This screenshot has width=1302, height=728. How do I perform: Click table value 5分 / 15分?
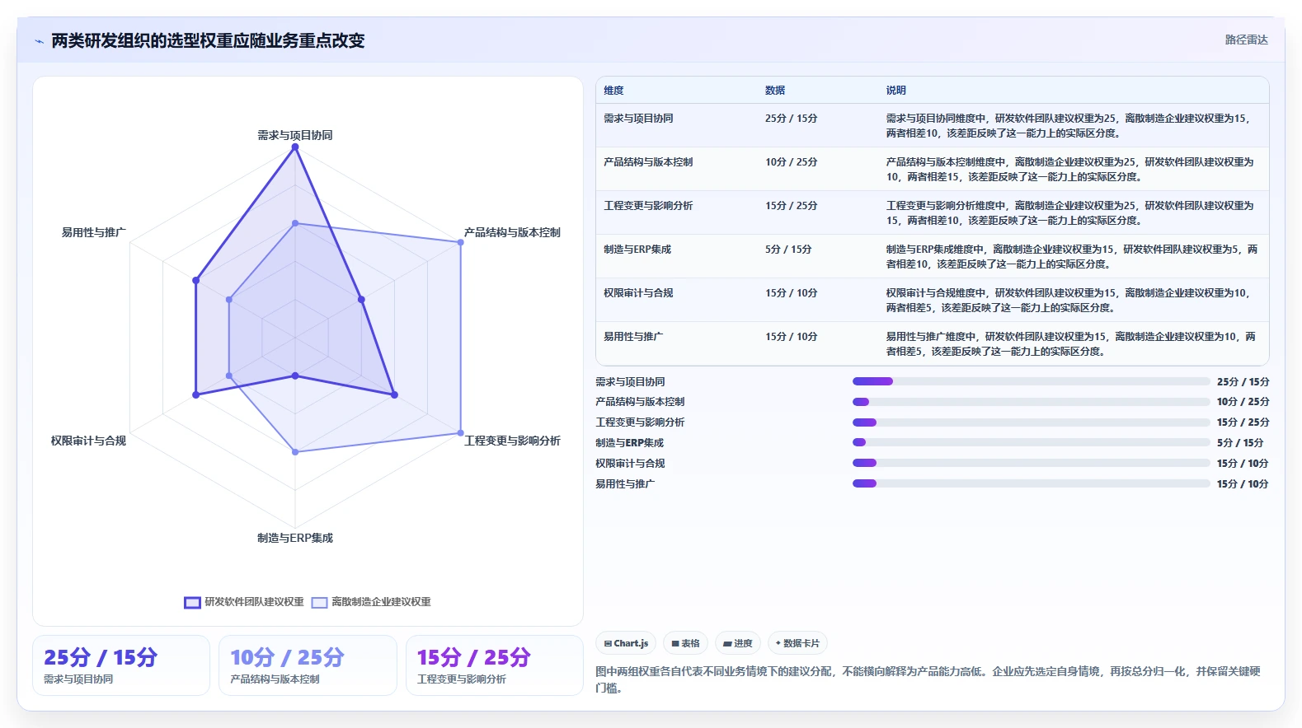[x=788, y=250]
